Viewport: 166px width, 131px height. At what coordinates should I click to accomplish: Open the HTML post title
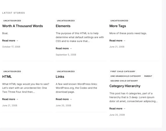coord(7,77)
